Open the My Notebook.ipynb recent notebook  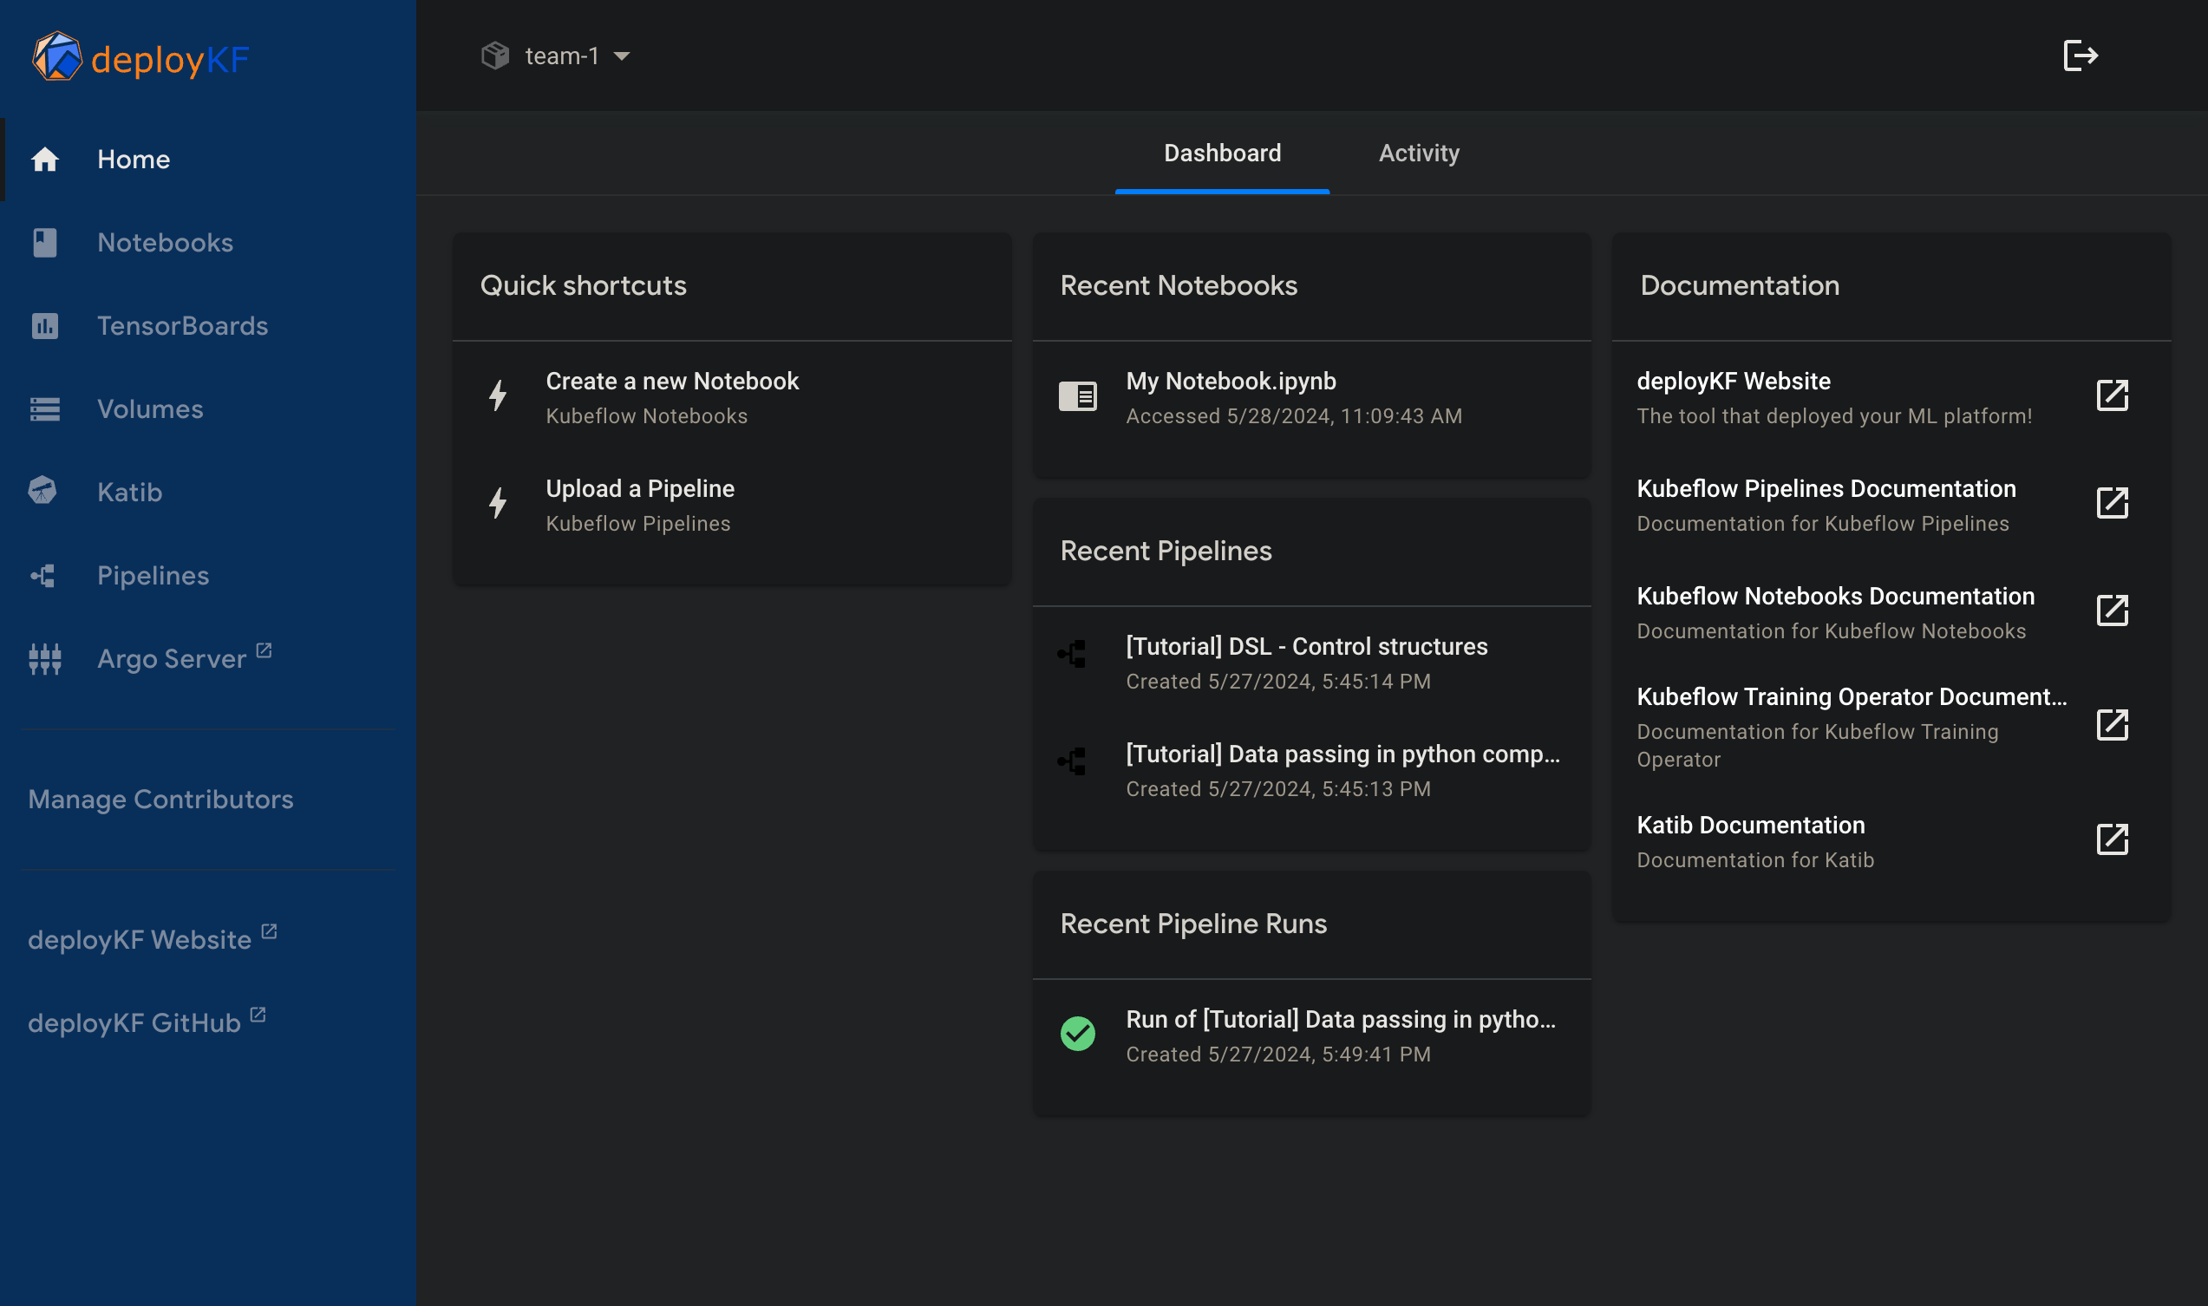pyautogui.click(x=1311, y=397)
